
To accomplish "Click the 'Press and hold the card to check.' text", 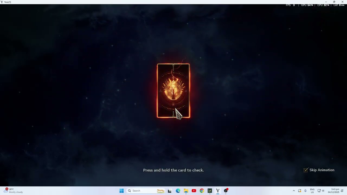I will 173,170.
